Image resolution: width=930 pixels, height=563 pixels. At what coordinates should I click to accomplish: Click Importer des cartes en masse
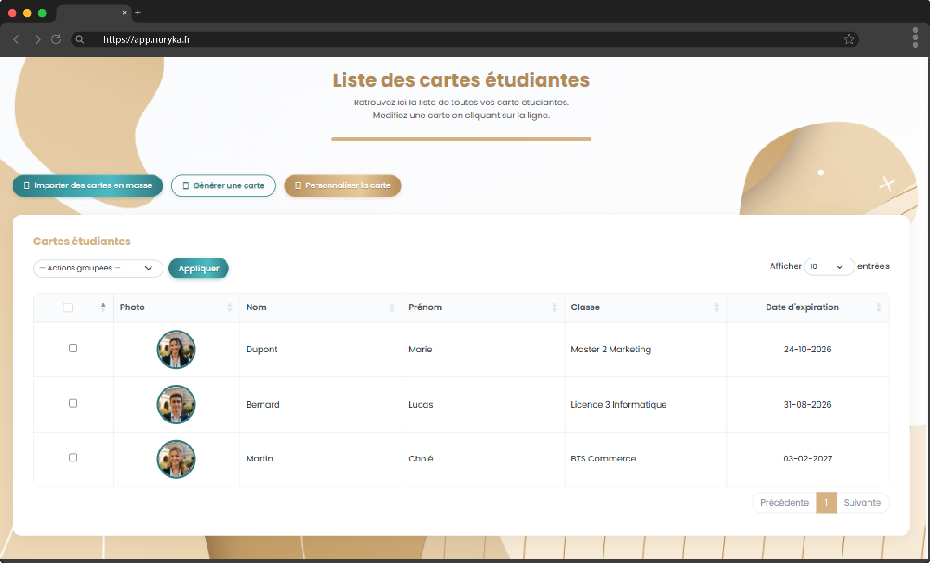[88, 185]
